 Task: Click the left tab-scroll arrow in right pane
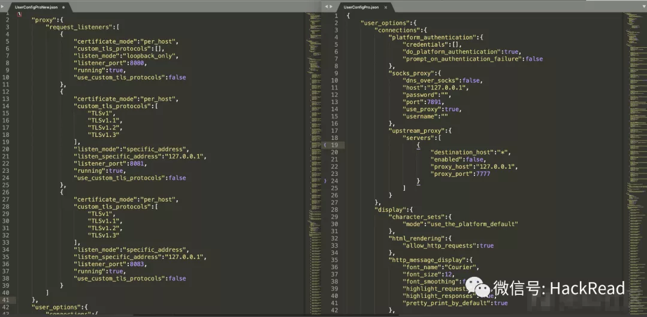[x=326, y=7]
